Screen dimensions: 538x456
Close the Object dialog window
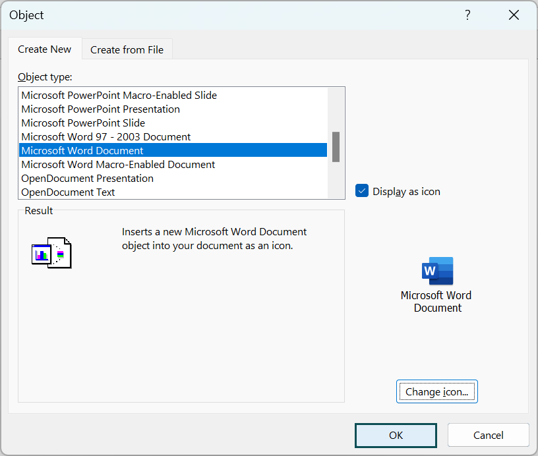[x=514, y=15]
